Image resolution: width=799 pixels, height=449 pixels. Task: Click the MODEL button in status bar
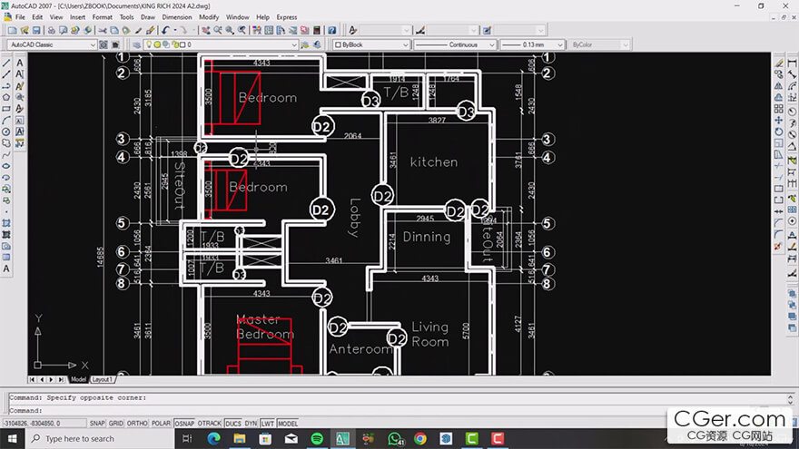pyautogui.click(x=288, y=424)
